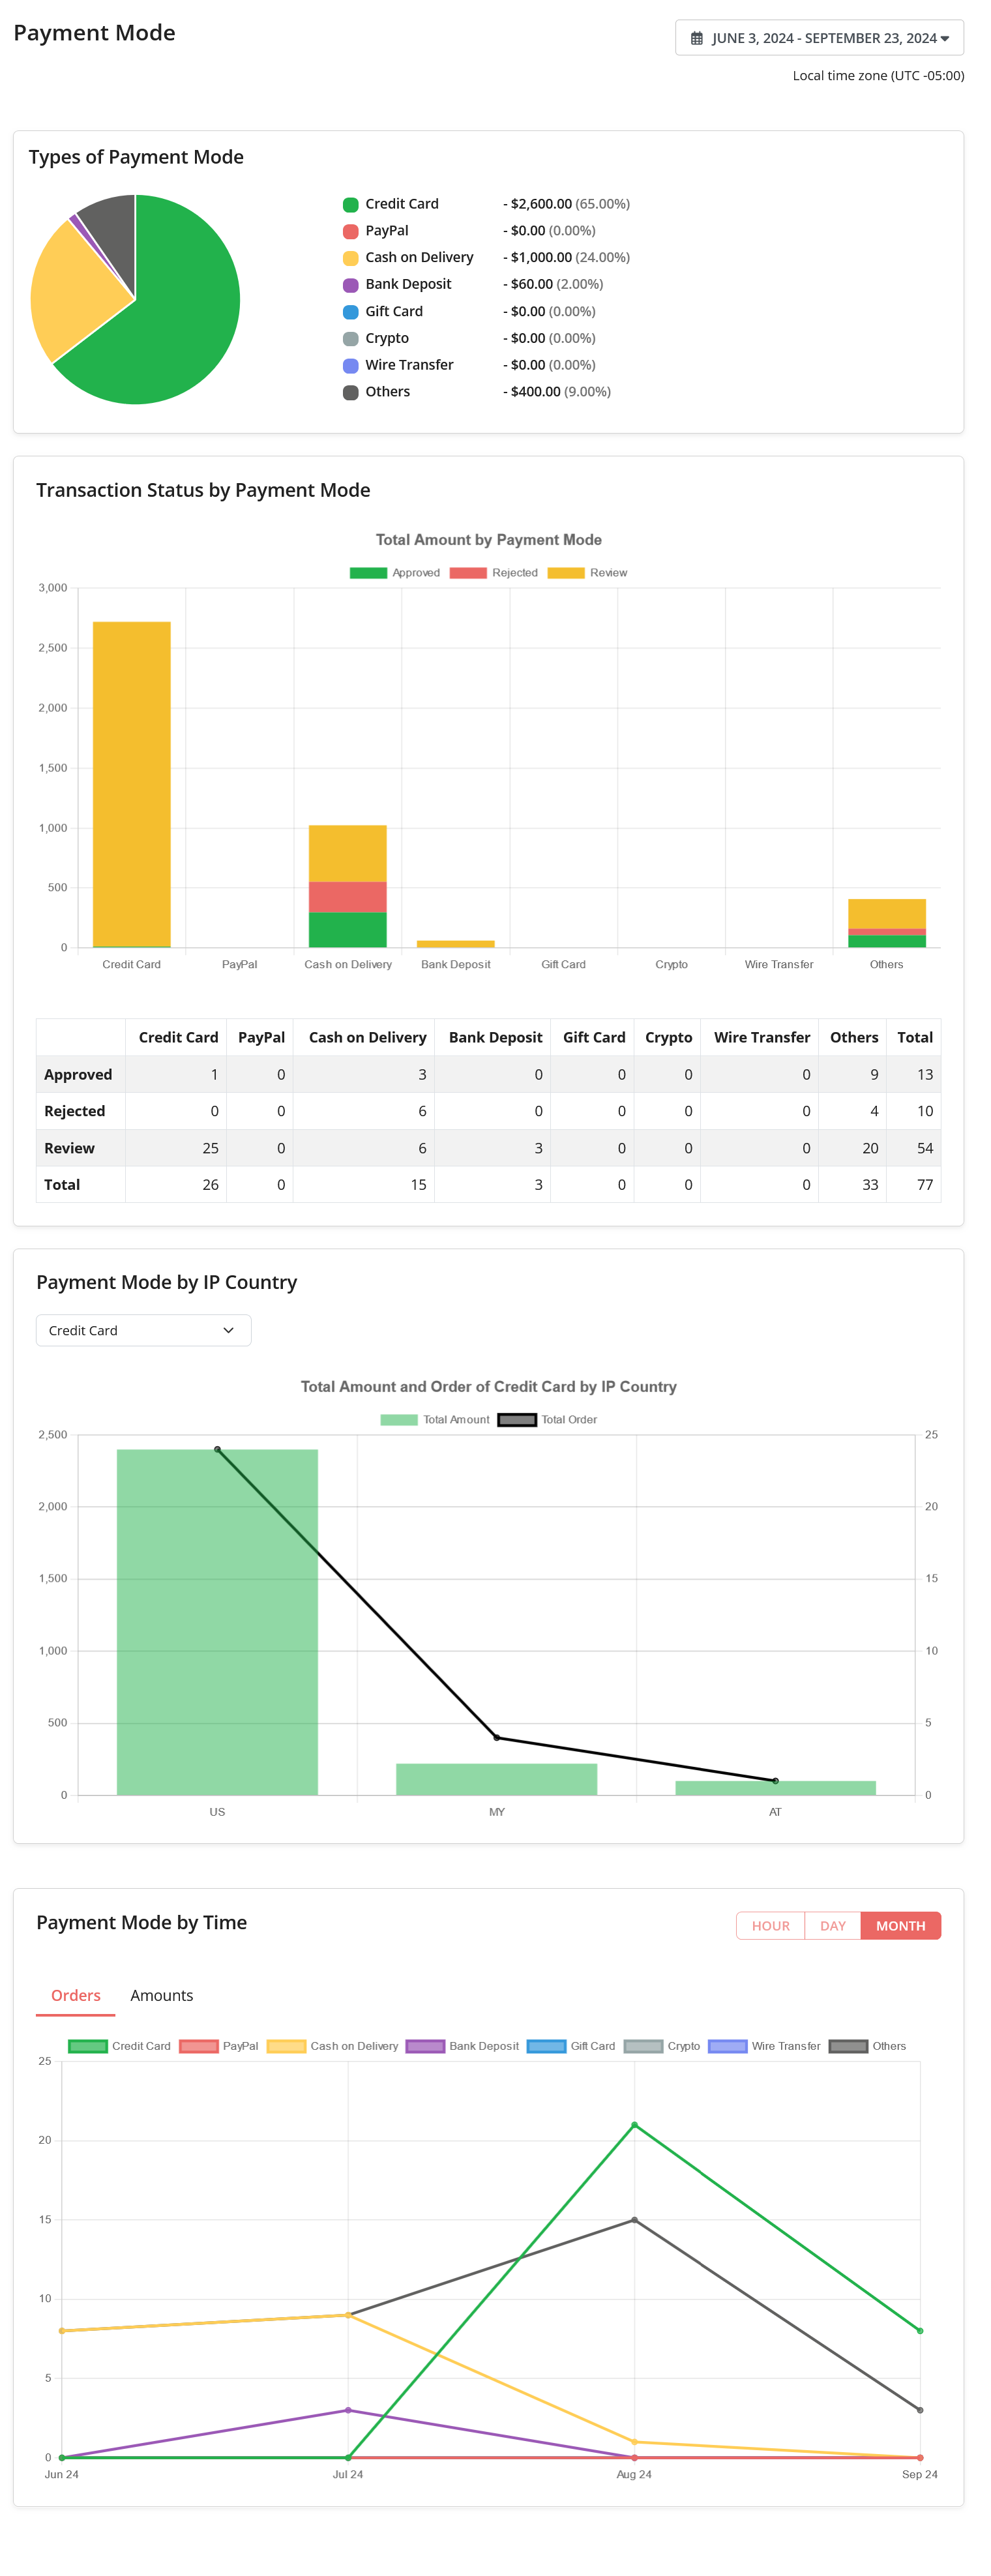Click Wire Transfer pie legend swatch
Viewport: 991px width, 2576px height.
351,366
